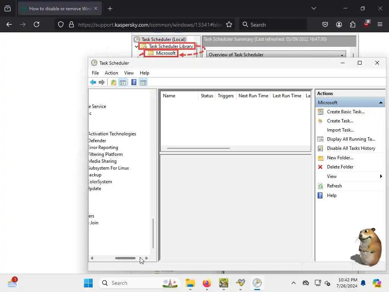Select the 'Defender' tree folder
Viewport: 389px width, 292px height.
tap(97, 141)
